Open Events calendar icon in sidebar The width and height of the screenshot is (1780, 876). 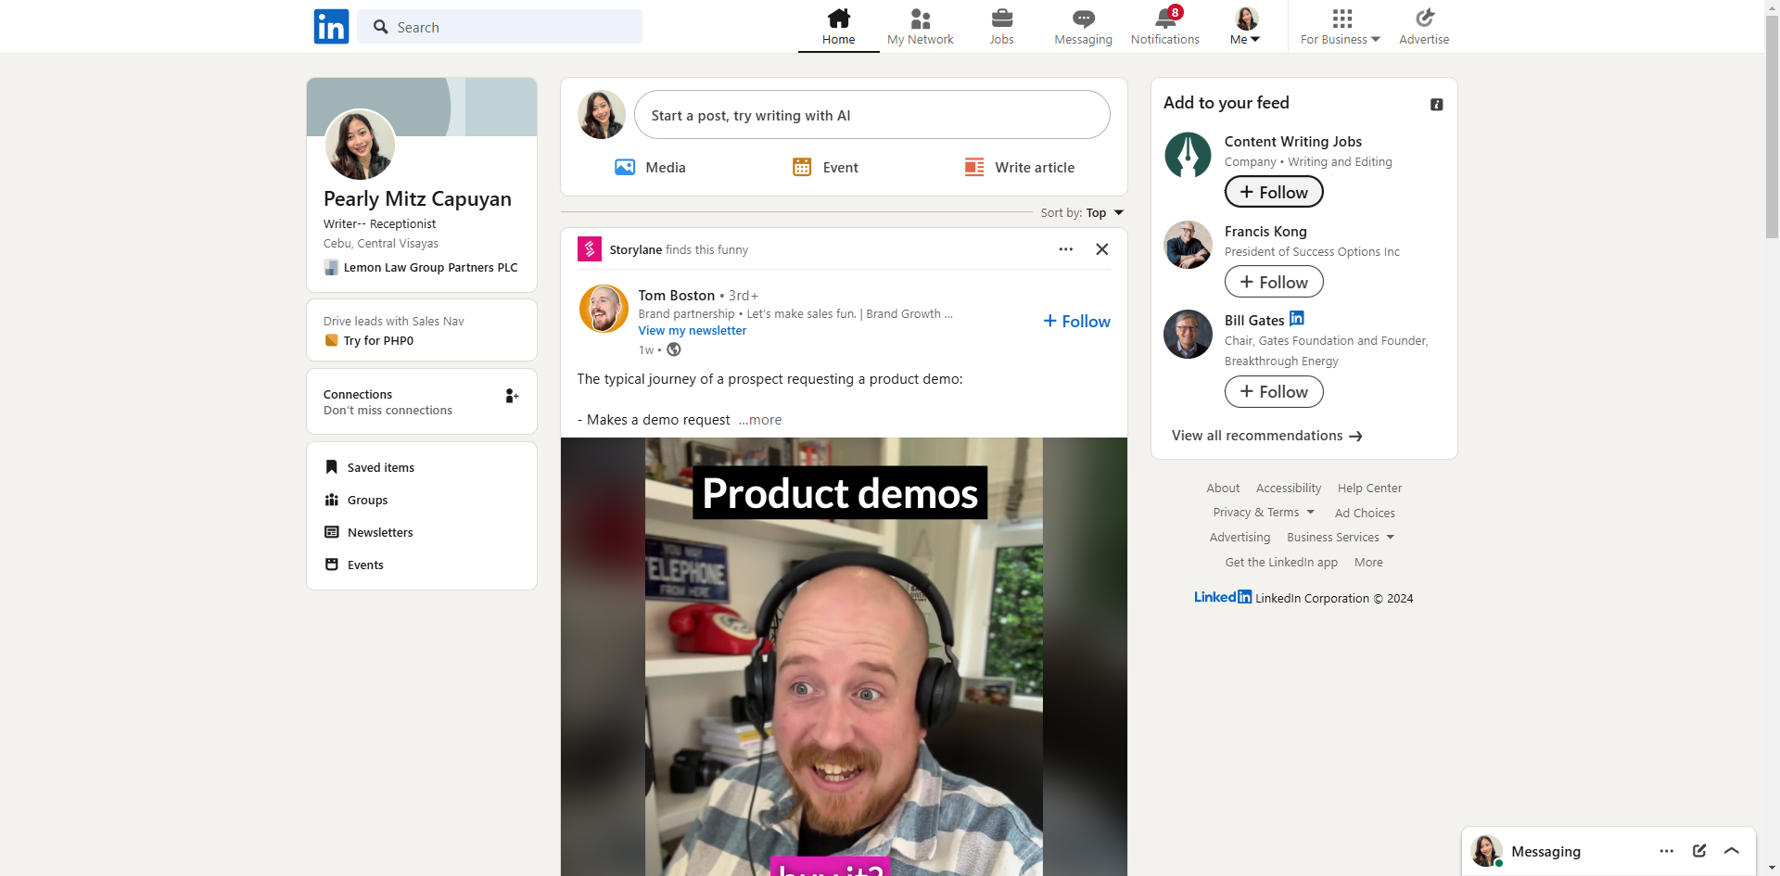tap(331, 565)
